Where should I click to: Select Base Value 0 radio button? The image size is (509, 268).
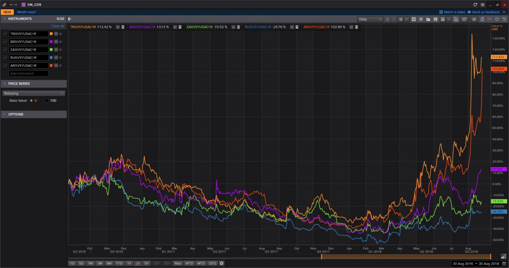coord(31,100)
